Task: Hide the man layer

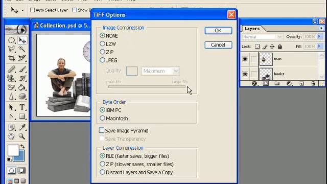Action: click(245, 59)
